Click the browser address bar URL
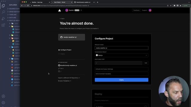This screenshot has height=107, width=191. click(61, 6)
